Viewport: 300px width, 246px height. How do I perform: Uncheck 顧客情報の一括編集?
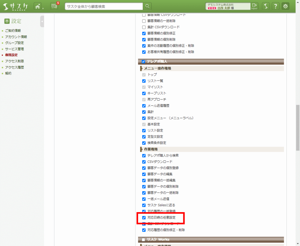click(144, 180)
